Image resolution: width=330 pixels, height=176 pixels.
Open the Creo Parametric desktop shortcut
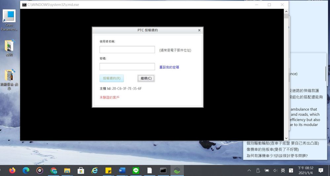[x=9, y=20]
